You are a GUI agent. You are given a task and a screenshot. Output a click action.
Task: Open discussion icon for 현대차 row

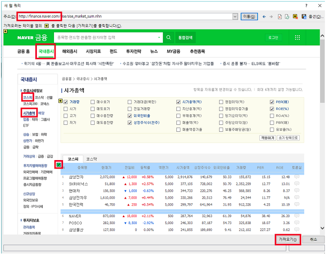coord(297,190)
